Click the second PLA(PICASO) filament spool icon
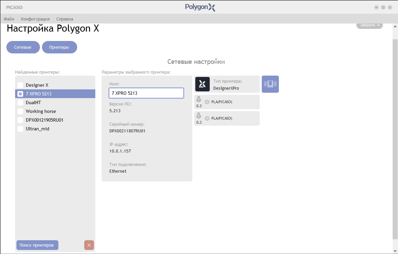This screenshot has height=254, width=398. click(x=207, y=118)
